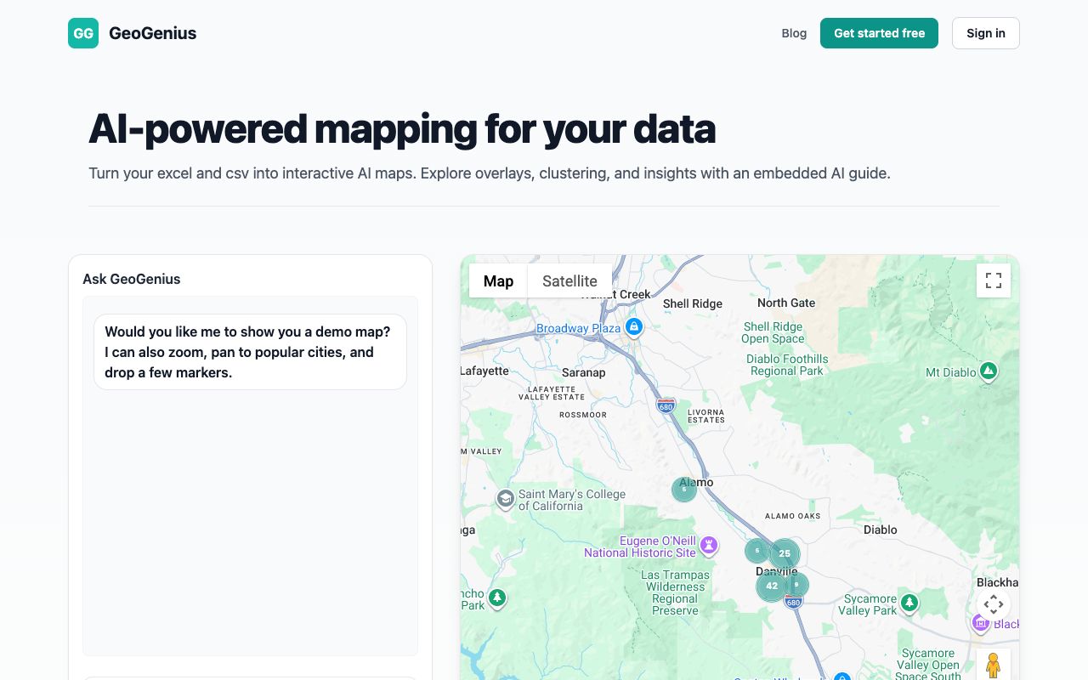Click the GeoGenius GG logo icon
Viewport: 1088px width, 680px height.
(83, 33)
